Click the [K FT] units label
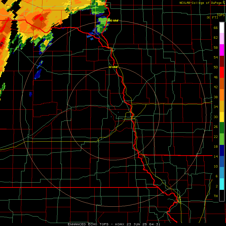Viewport: 226px width, 226px height. click(x=212, y=17)
